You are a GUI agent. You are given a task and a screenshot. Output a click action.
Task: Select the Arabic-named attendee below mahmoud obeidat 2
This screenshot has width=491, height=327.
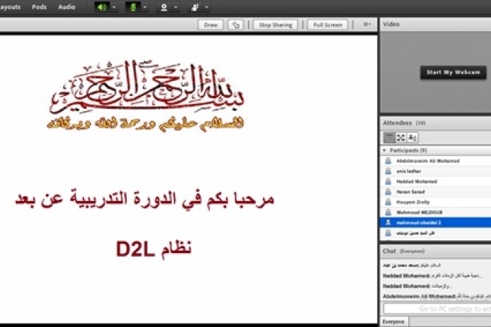coord(436,233)
